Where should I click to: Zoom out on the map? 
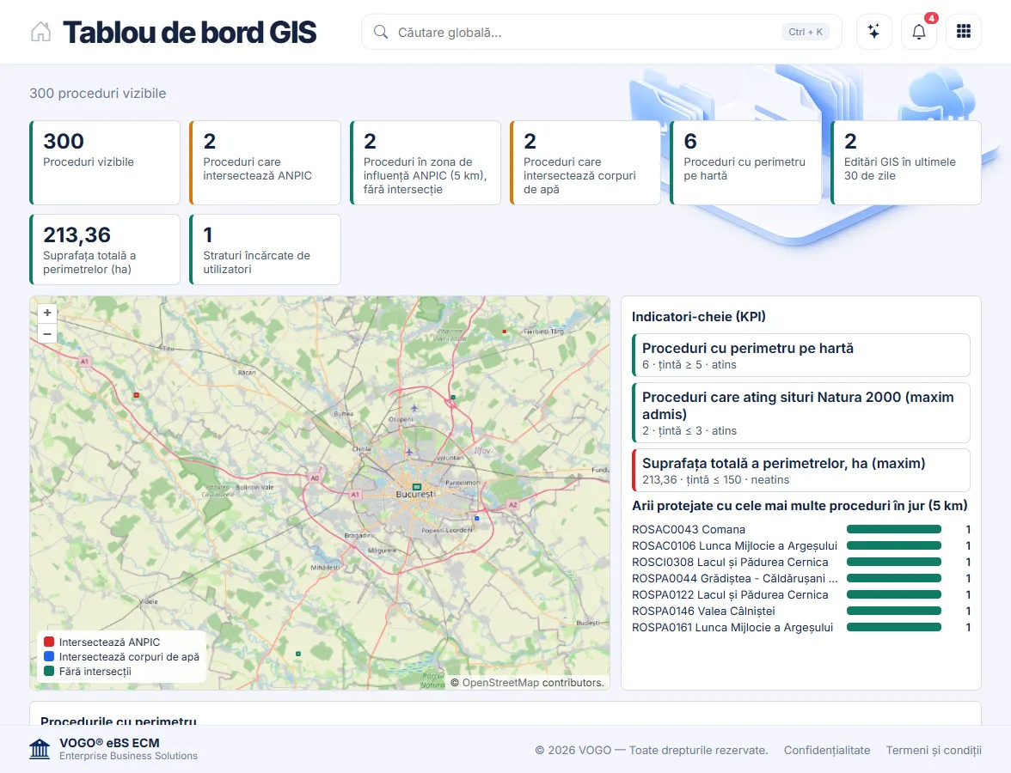[x=47, y=333]
